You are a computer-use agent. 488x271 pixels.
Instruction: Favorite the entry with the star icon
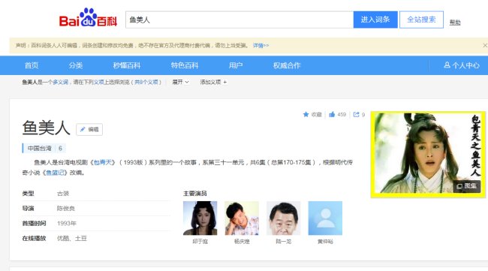pyautogui.click(x=306, y=115)
